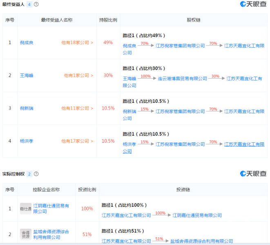Click 投资比例 column header

point(87,190)
